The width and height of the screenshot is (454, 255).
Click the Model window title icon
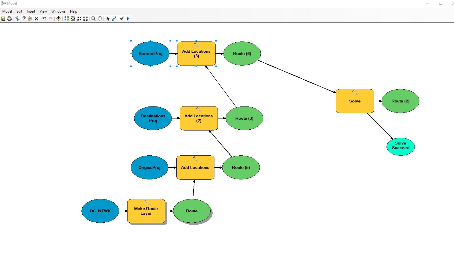pos(3,3)
